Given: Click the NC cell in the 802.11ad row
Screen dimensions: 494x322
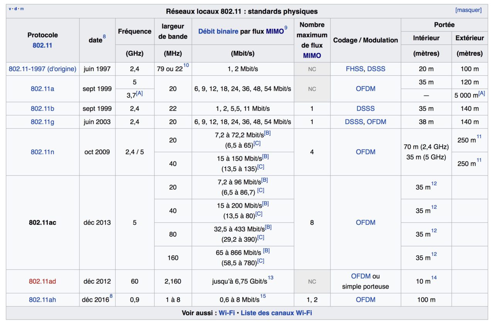Looking at the screenshot, I should 312,281.
